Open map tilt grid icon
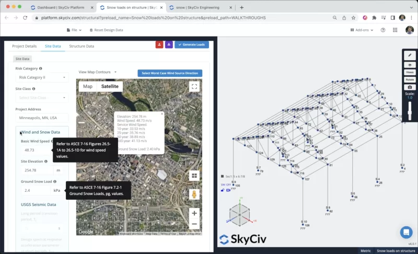Viewport: 418px width, 254px height. coord(194,176)
